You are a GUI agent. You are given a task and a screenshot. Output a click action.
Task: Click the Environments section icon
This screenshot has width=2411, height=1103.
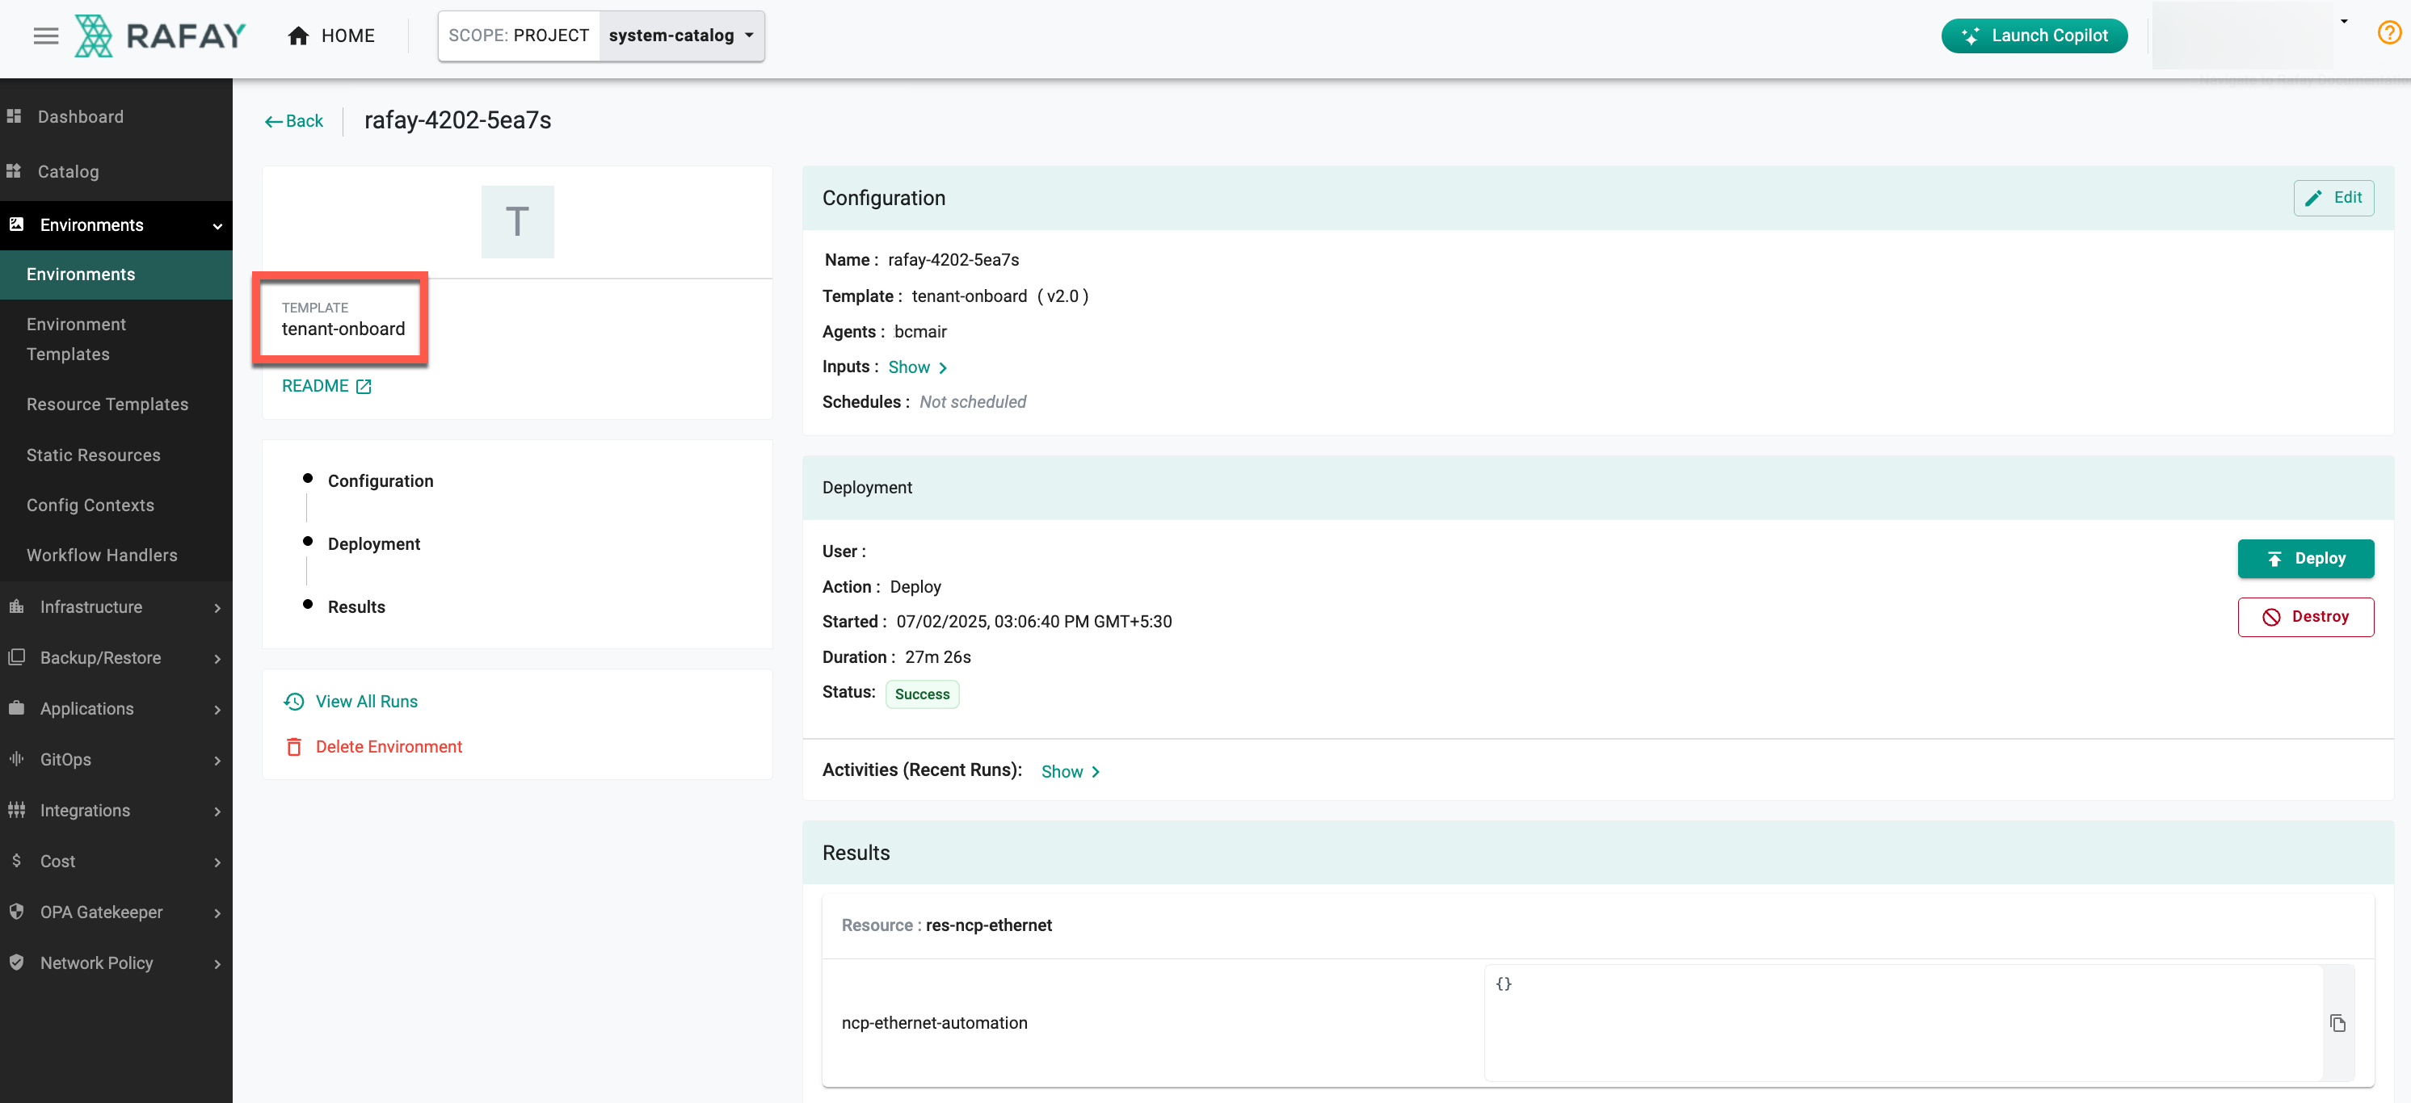pyautogui.click(x=16, y=224)
